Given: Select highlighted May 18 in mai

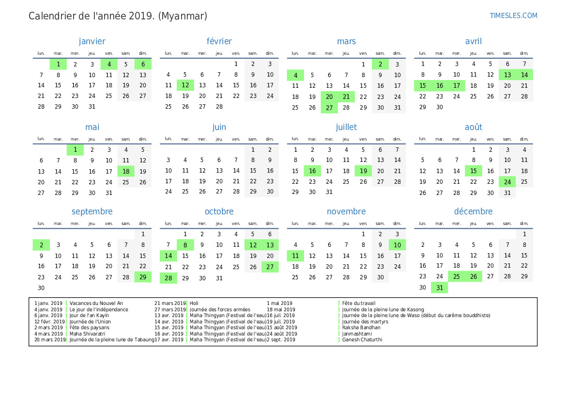Looking at the screenshot, I should [126, 171].
